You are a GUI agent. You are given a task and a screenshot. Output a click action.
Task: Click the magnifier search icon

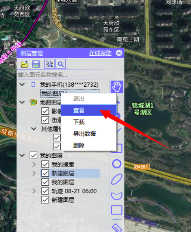(61, 64)
